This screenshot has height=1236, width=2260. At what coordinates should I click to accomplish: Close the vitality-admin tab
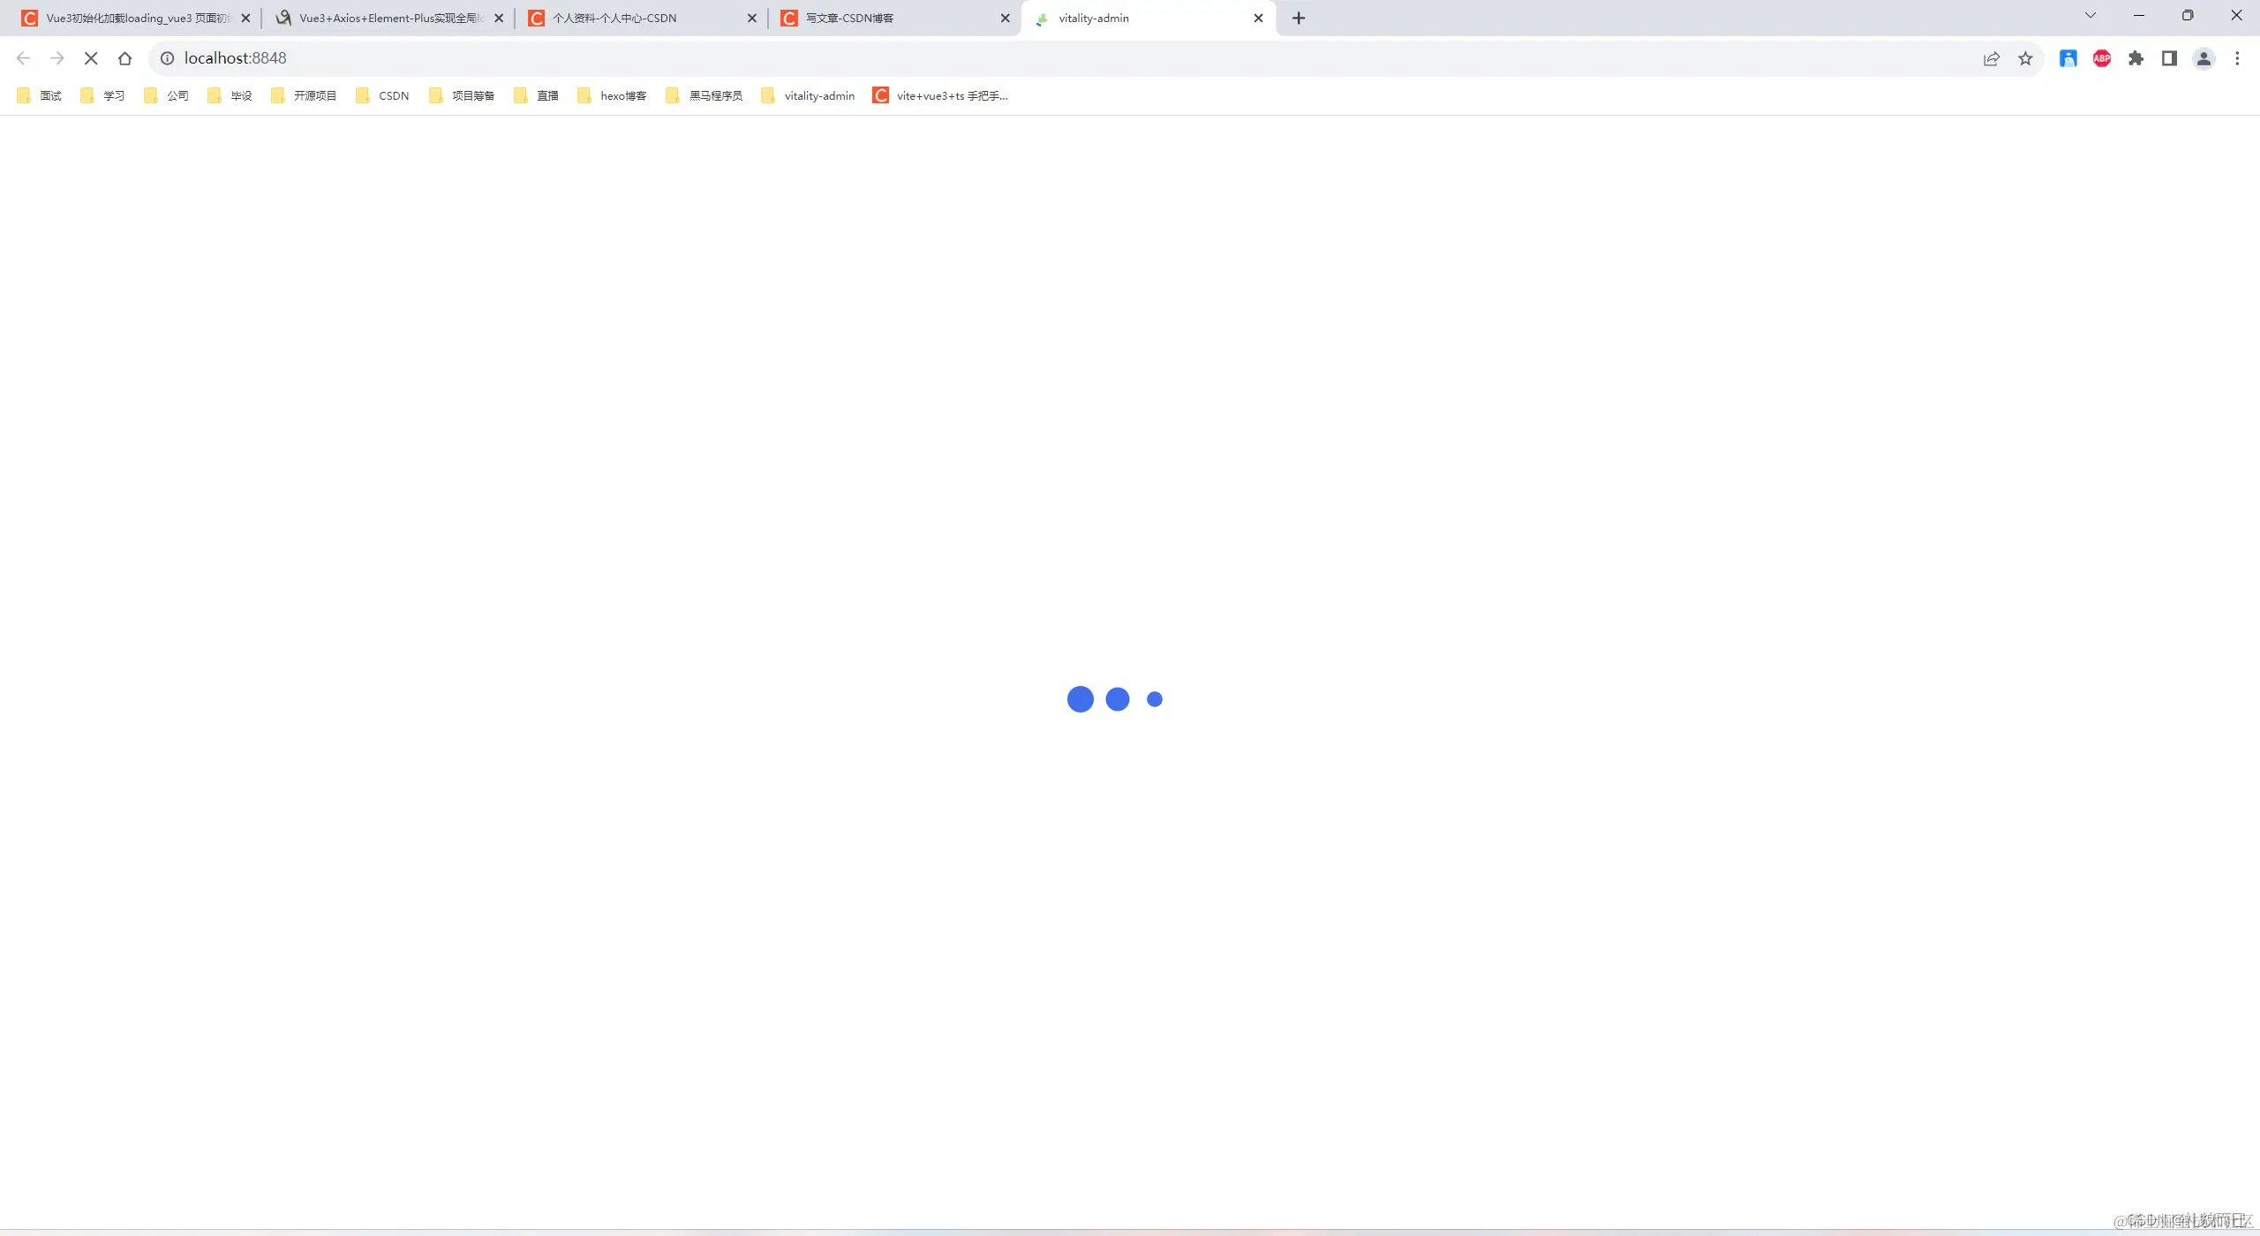1258,18
